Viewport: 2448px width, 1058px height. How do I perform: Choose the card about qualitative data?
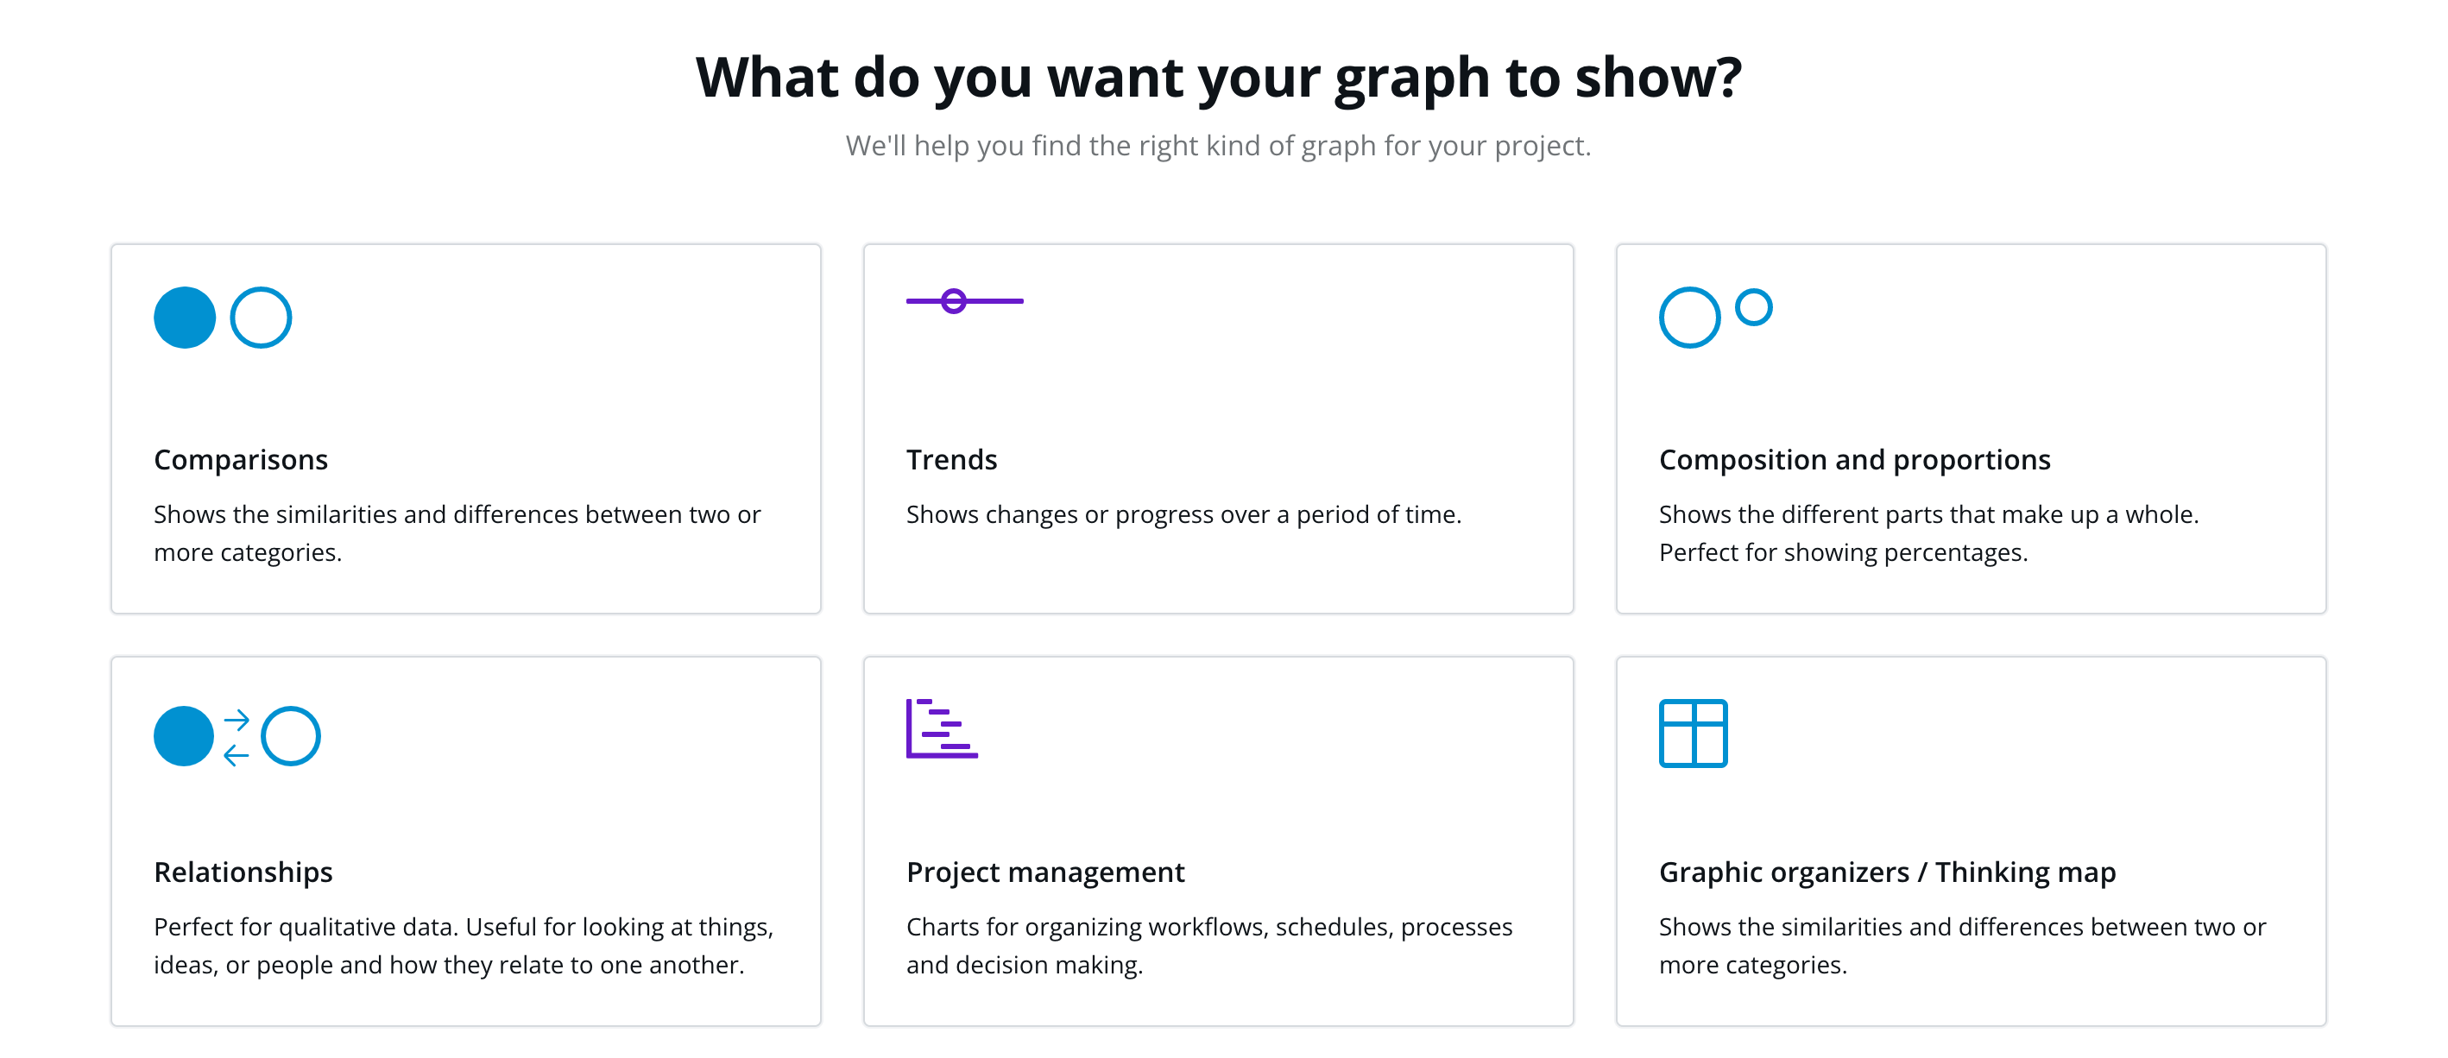click(x=465, y=841)
